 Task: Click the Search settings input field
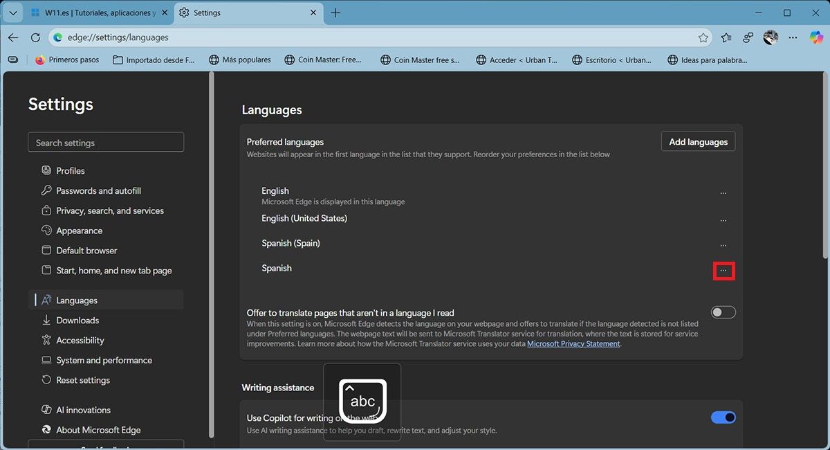click(106, 143)
